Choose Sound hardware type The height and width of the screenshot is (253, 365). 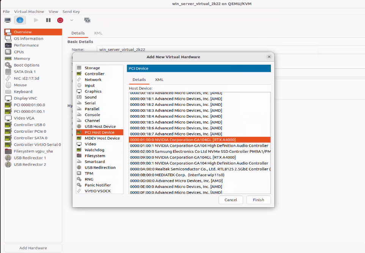coord(100,97)
